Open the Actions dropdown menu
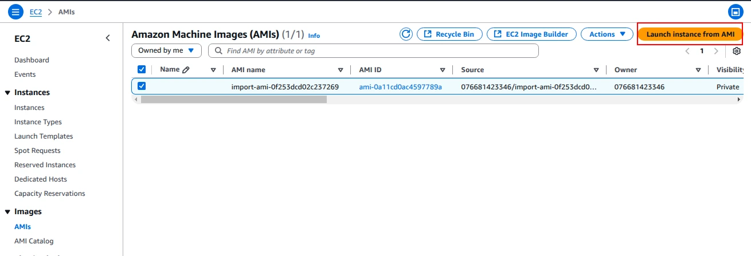751x256 pixels. [x=607, y=34]
